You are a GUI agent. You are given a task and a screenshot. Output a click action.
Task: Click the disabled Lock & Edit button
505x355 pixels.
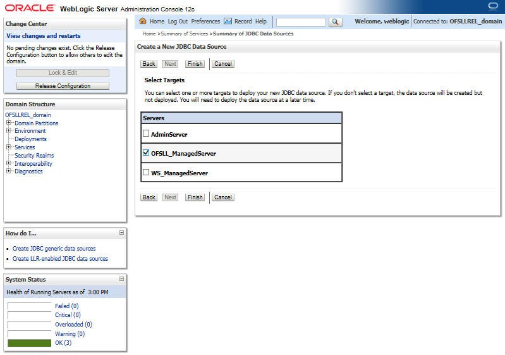click(x=63, y=73)
